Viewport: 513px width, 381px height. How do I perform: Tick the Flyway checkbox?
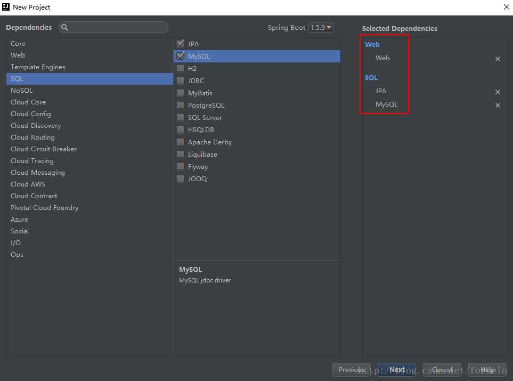(x=180, y=166)
